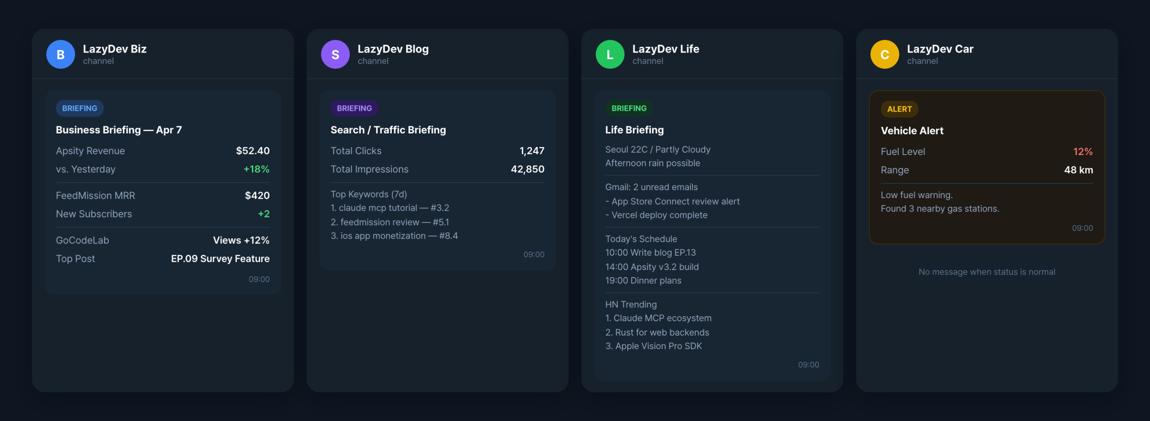Click the 09:00 timestamp on Life Briefing

click(809, 364)
